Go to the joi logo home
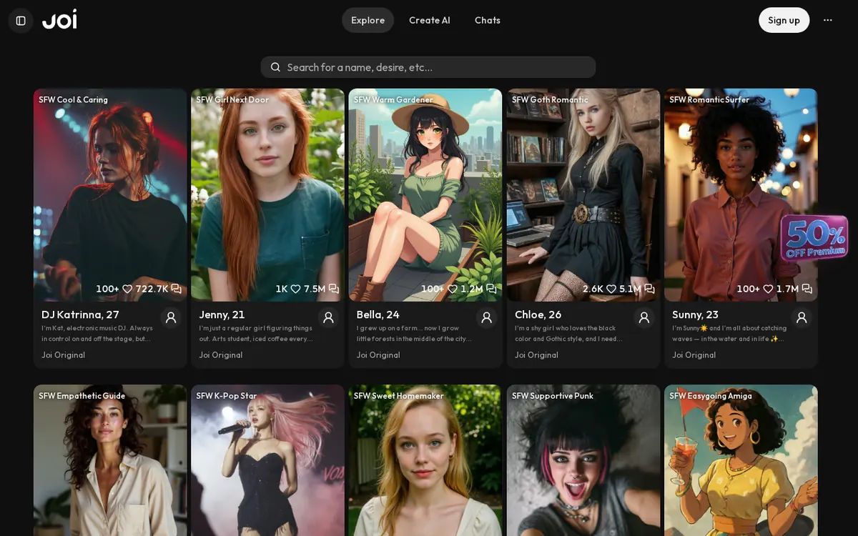The width and height of the screenshot is (858, 536). coord(59,20)
